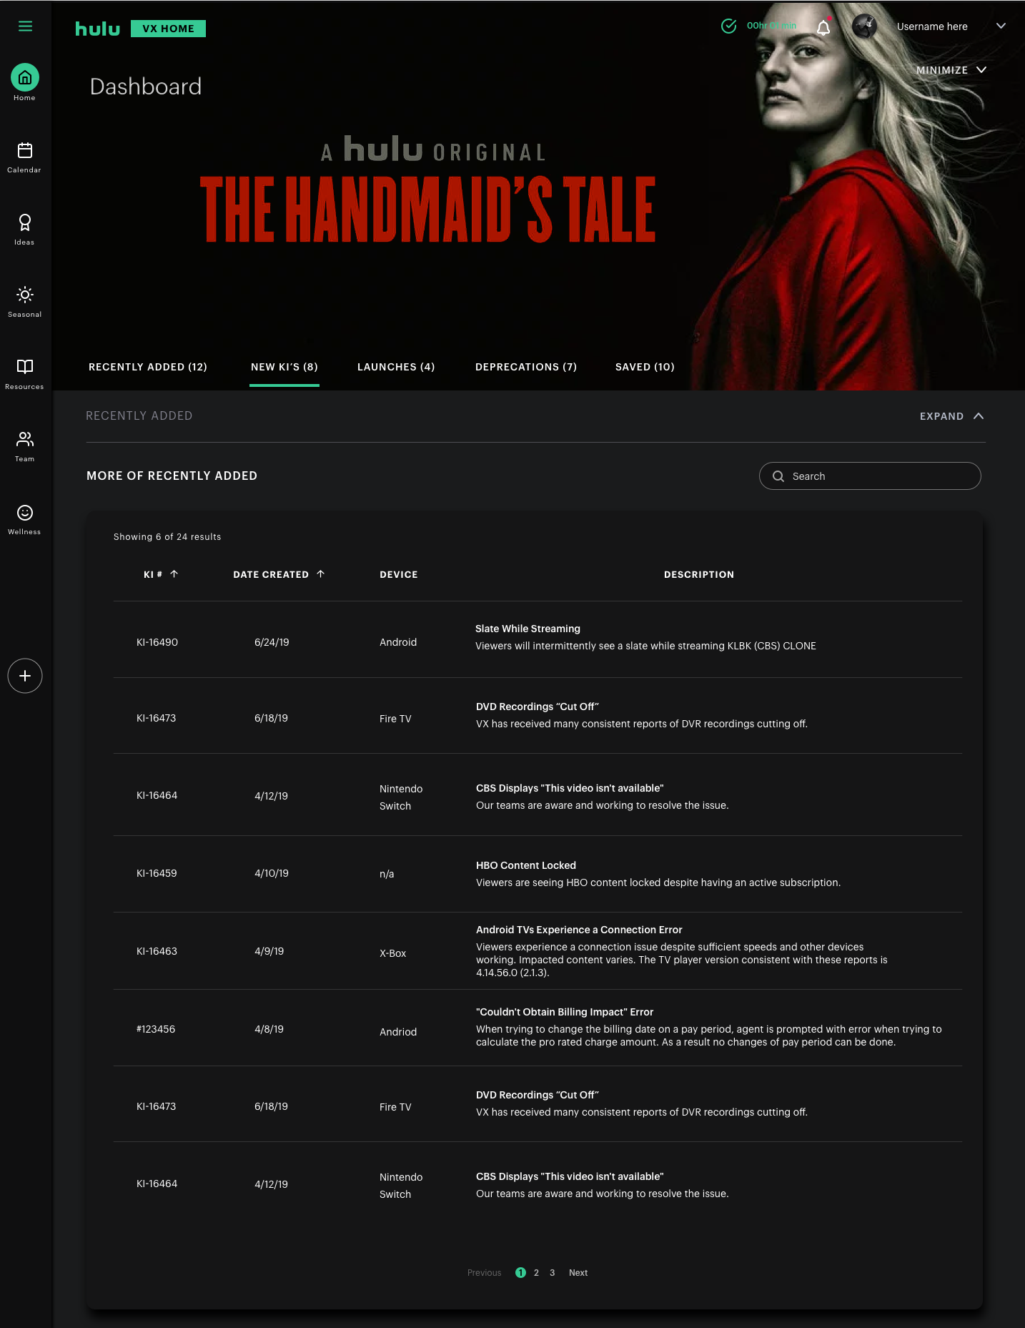This screenshot has height=1328, width=1025.
Task: Switch to Deprecations (7) tab
Action: point(526,367)
